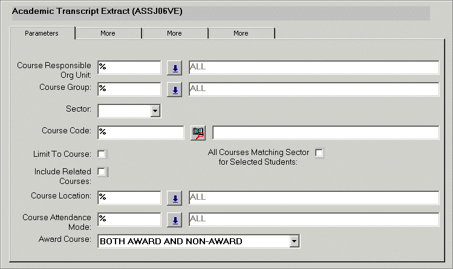Image resolution: width=453 pixels, height=269 pixels.
Task: Click the Course Responsible Org Unit code field
Action: [129, 67]
